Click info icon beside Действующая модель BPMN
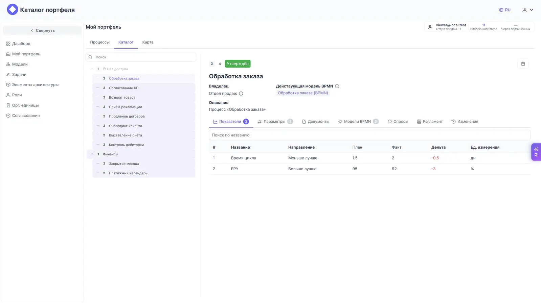The width and height of the screenshot is (541, 304). coord(337,86)
